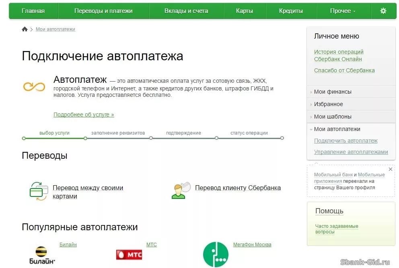
Task: Click the Sberbank client person icon
Action: (181, 190)
